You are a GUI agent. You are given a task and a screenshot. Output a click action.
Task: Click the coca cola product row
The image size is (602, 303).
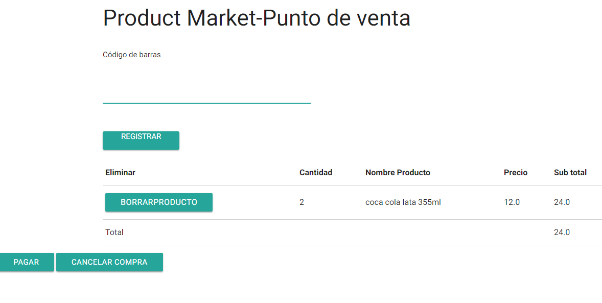point(353,202)
